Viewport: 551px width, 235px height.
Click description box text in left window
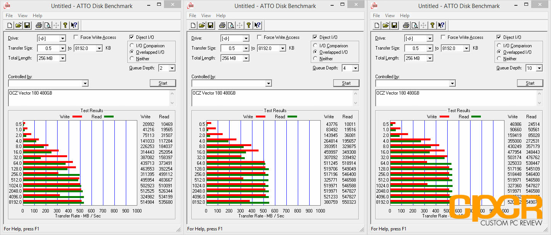click(31, 93)
